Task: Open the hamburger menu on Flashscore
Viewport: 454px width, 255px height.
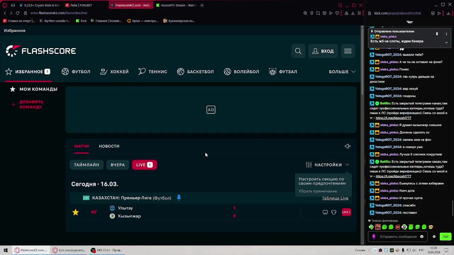Action: coord(348,51)
